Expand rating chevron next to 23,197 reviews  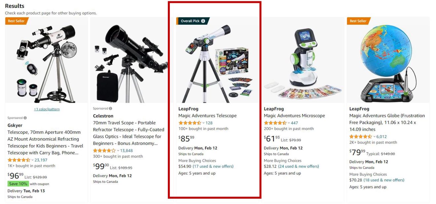[x=32, y=160]
